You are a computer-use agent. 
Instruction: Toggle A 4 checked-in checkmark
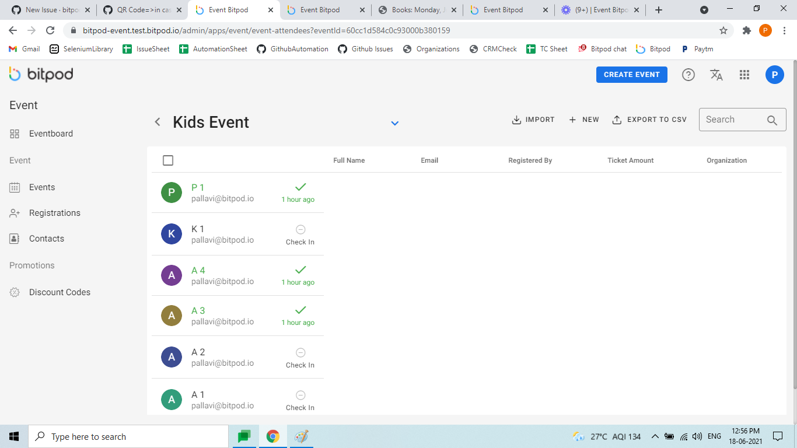point(300,270)
